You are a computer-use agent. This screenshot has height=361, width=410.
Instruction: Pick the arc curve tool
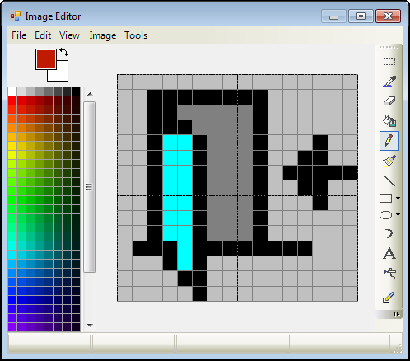click(x=389, y=234)
